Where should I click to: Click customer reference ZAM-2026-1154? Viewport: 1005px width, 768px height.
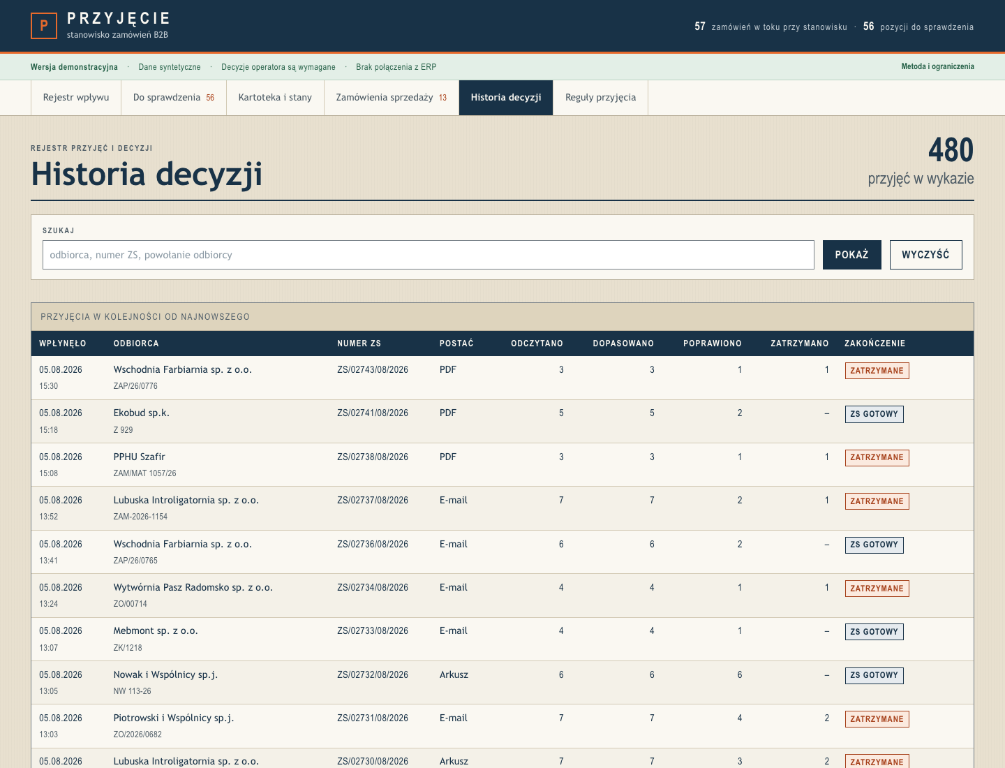tap(140, 517)
